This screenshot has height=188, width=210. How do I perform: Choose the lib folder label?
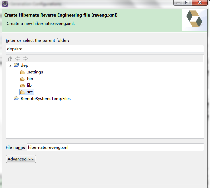point(29,85)
